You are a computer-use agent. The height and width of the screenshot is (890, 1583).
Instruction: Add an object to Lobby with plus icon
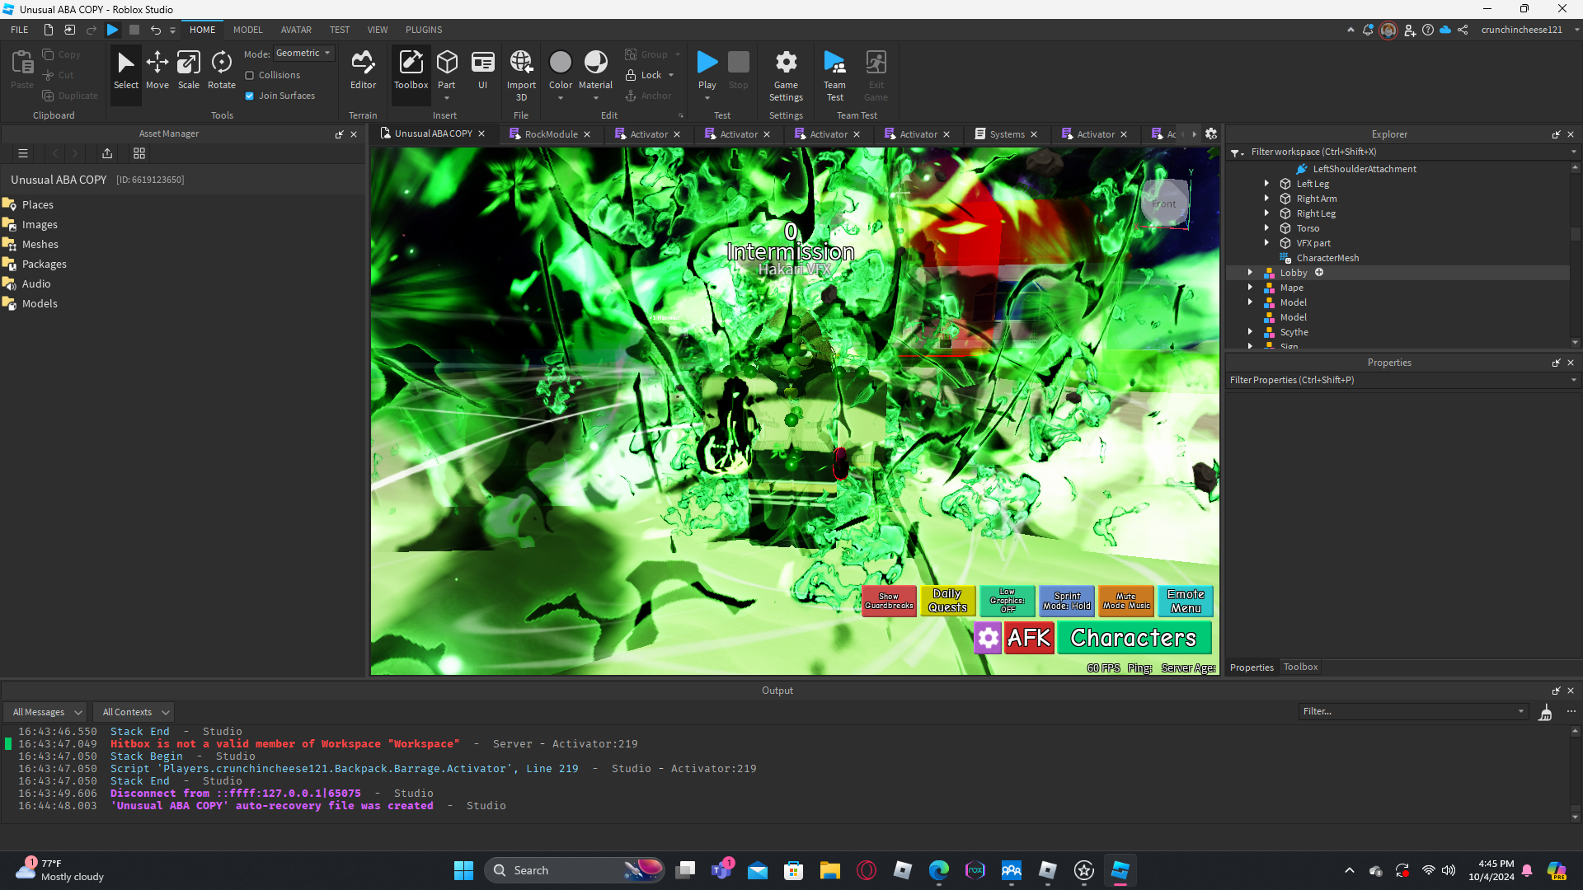click(1319, 273)
